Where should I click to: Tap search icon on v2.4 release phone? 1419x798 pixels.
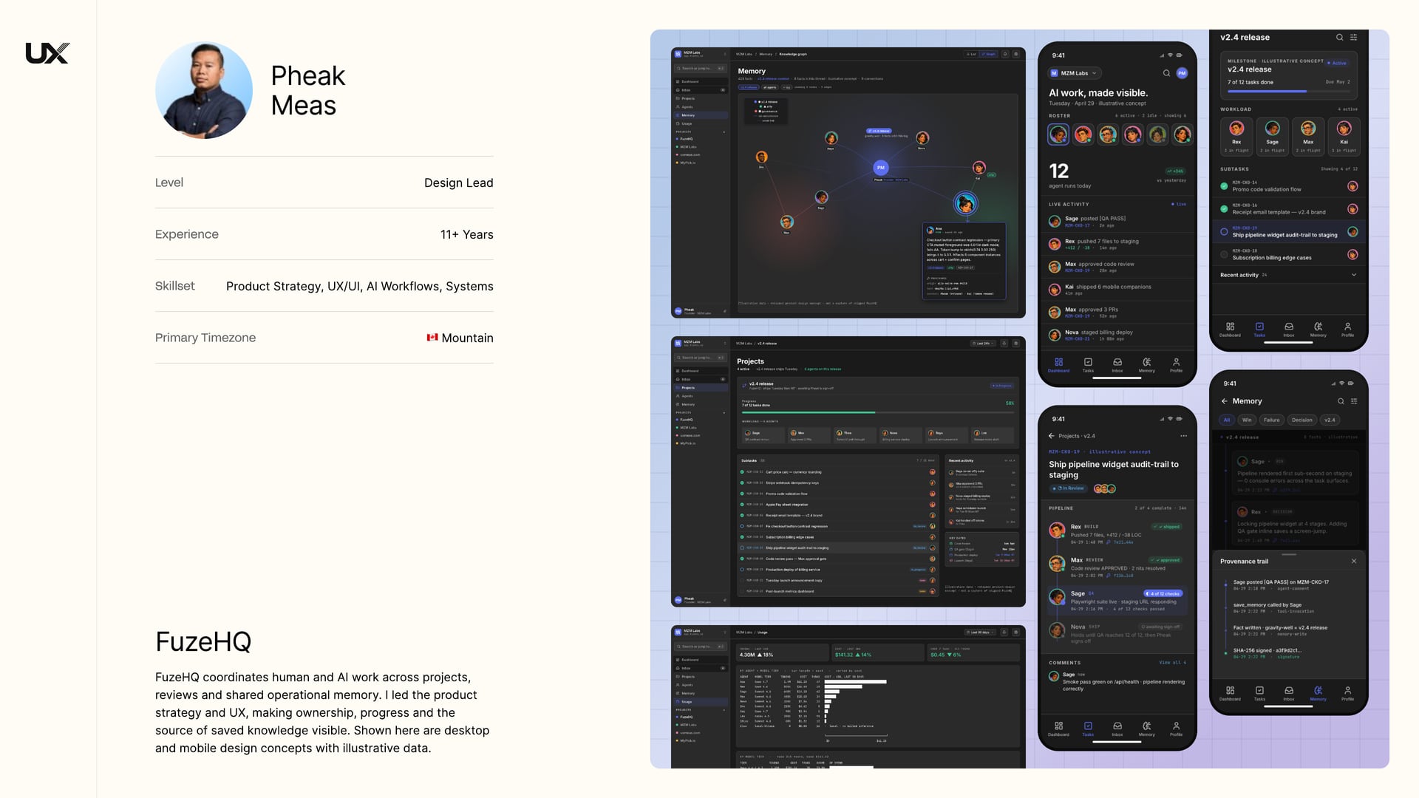point(1339,37)
